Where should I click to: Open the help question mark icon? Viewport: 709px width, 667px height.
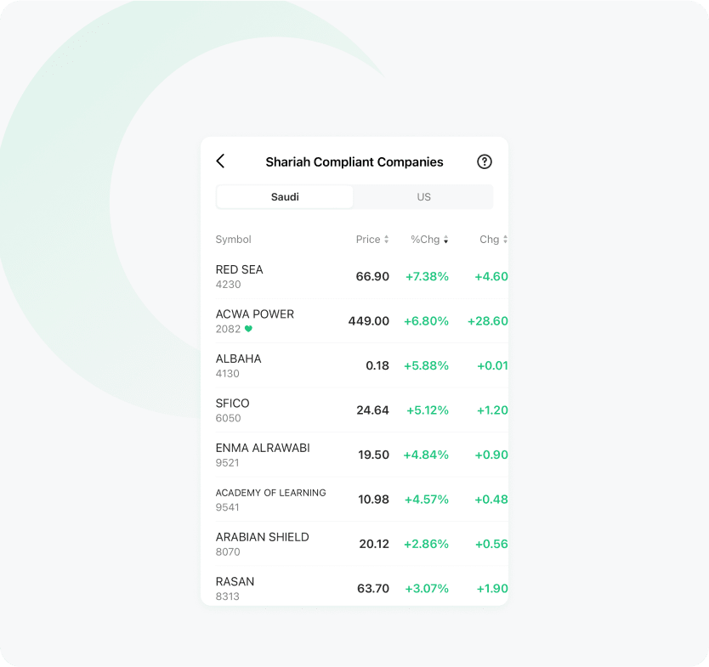coord(485,161)
